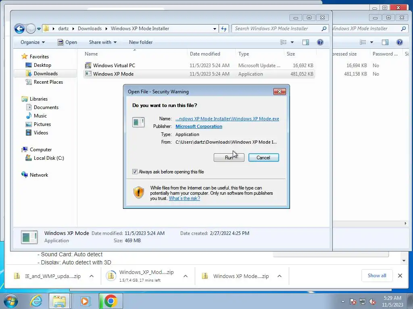Open the Videos library
The image size is (413, 309).
coord(41,132)
